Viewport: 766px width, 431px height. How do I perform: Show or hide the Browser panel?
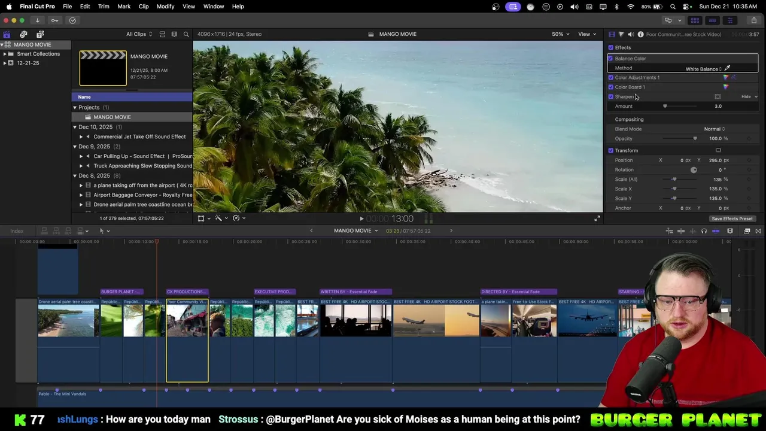695,20
